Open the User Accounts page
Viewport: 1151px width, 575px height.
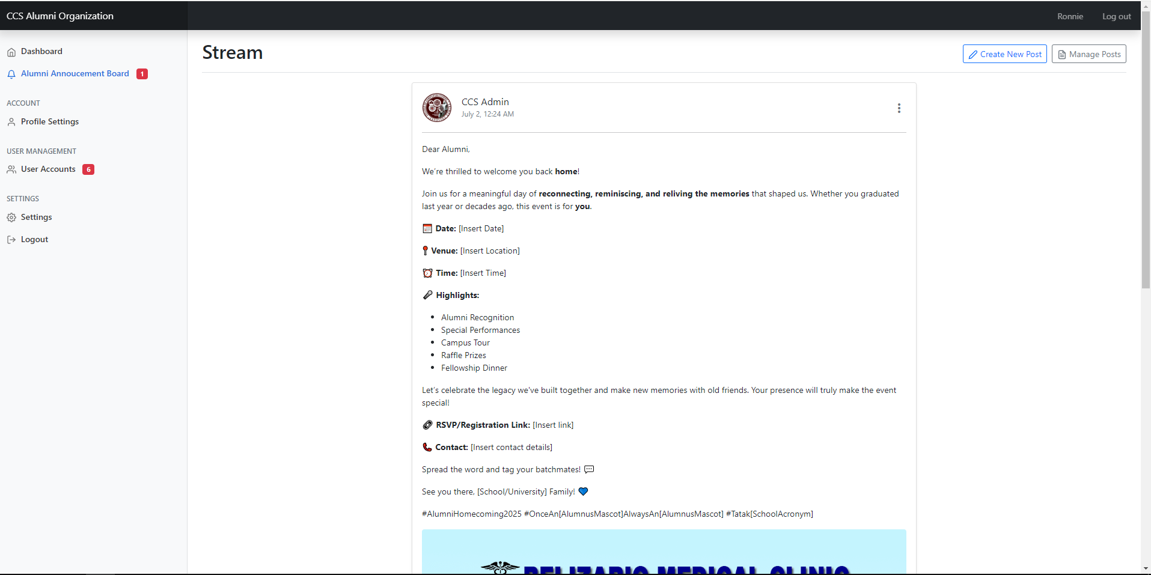pos(48,169)
